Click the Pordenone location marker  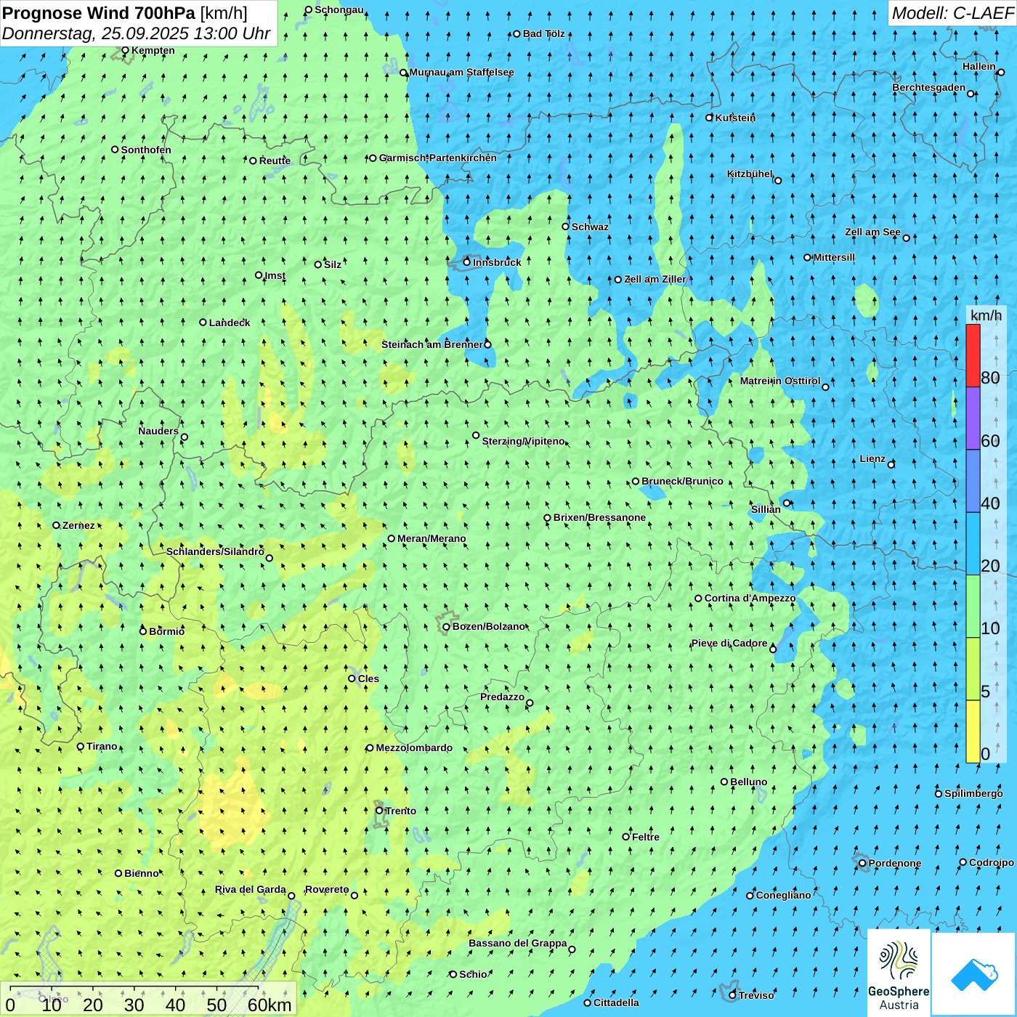point(862,864)
